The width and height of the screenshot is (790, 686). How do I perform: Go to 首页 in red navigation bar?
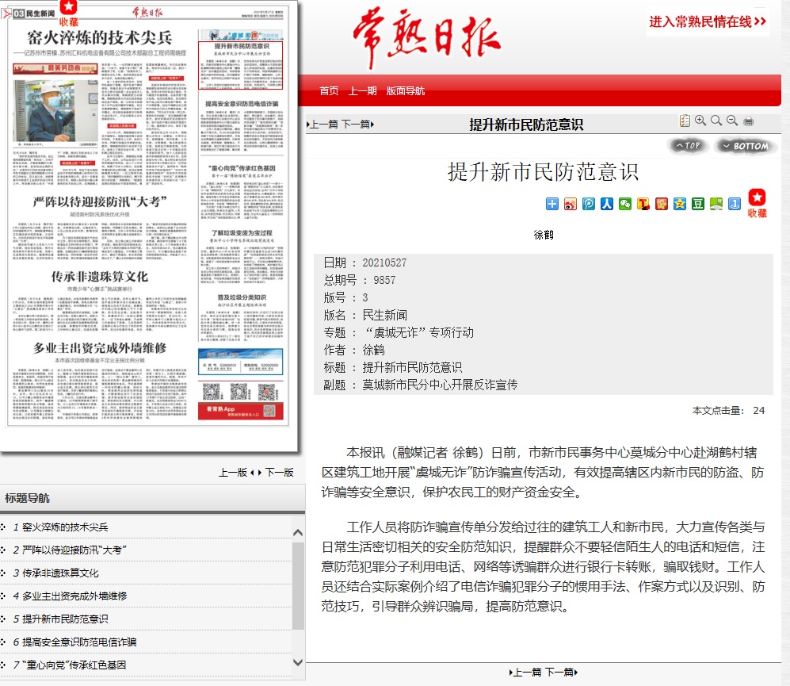329,91
